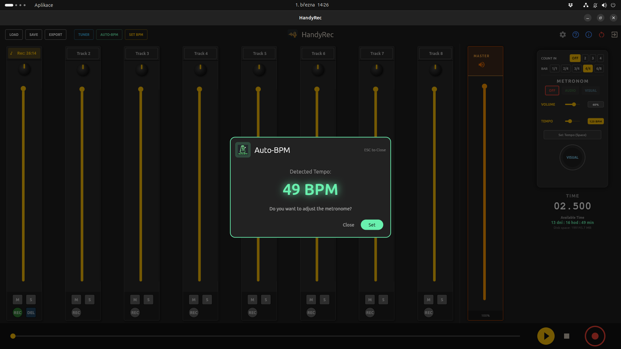Confirm detected tempo with the Set button
The image size is (621, 349).
pos(372,225)
